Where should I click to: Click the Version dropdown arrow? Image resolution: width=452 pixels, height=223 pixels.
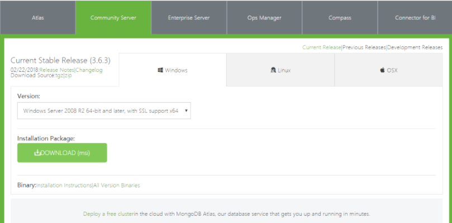186,110
